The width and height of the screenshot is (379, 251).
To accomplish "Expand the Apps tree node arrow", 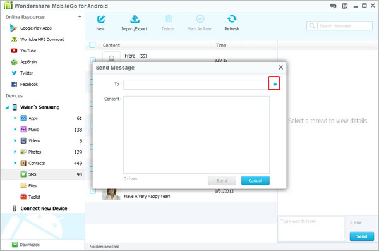I will (x=15, y=118).
